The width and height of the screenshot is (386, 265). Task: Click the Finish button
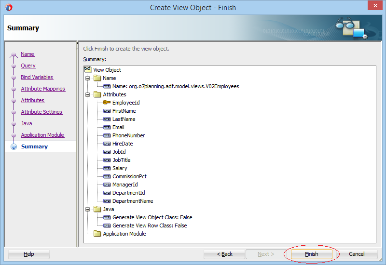[x=311, y=254]
